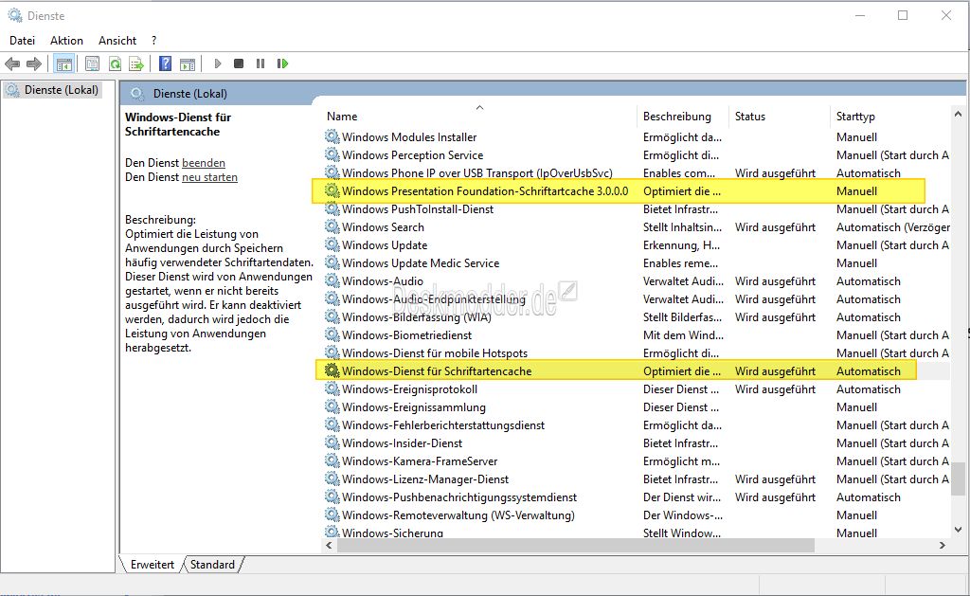
Task: Open the Properties toolbar icon
Action: pyautogui.click(x=92, y=63)
